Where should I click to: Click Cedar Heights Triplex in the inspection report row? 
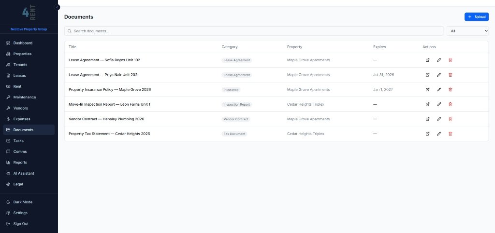306,104
